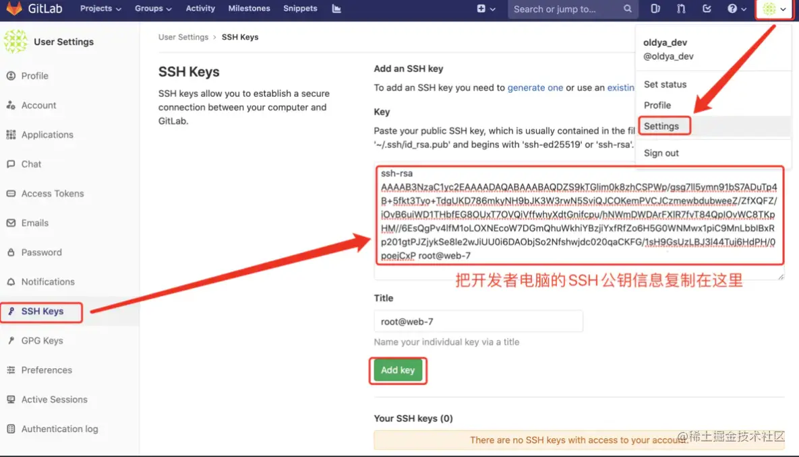Click the Key textarea resize handle
The width and height of the screenshot is (799, 457).
coord(781,277)
